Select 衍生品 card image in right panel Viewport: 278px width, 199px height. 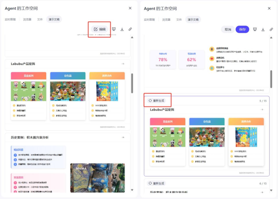coord(207,137)
